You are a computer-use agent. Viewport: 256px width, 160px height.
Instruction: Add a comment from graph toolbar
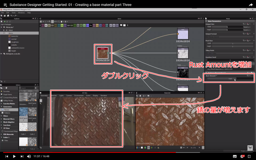121,25
